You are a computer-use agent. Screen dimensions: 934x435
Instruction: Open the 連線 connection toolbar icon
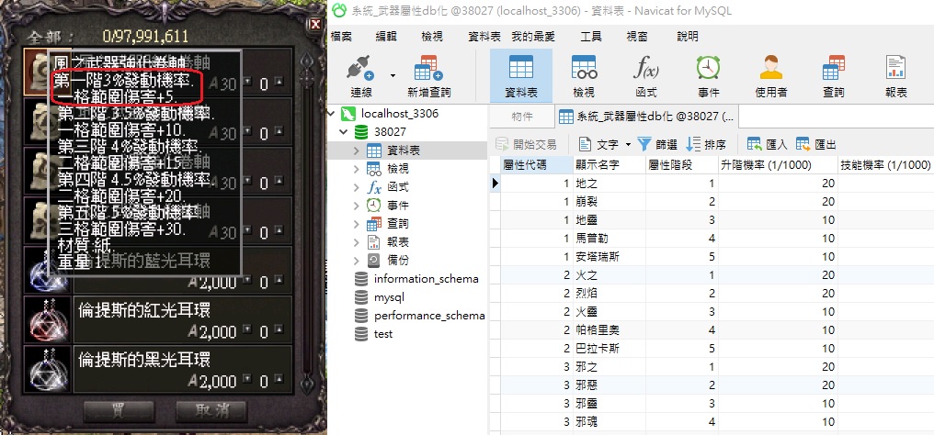coord(361,76)
